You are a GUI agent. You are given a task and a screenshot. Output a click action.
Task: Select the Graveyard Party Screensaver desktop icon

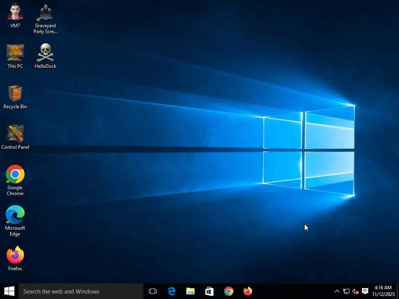(45, 19)
